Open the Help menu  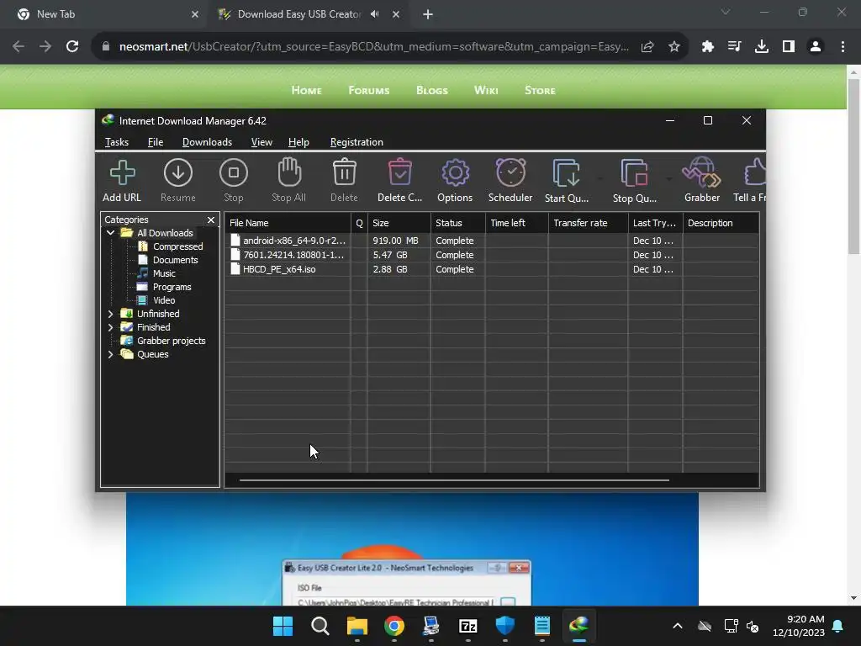(298, 142)
